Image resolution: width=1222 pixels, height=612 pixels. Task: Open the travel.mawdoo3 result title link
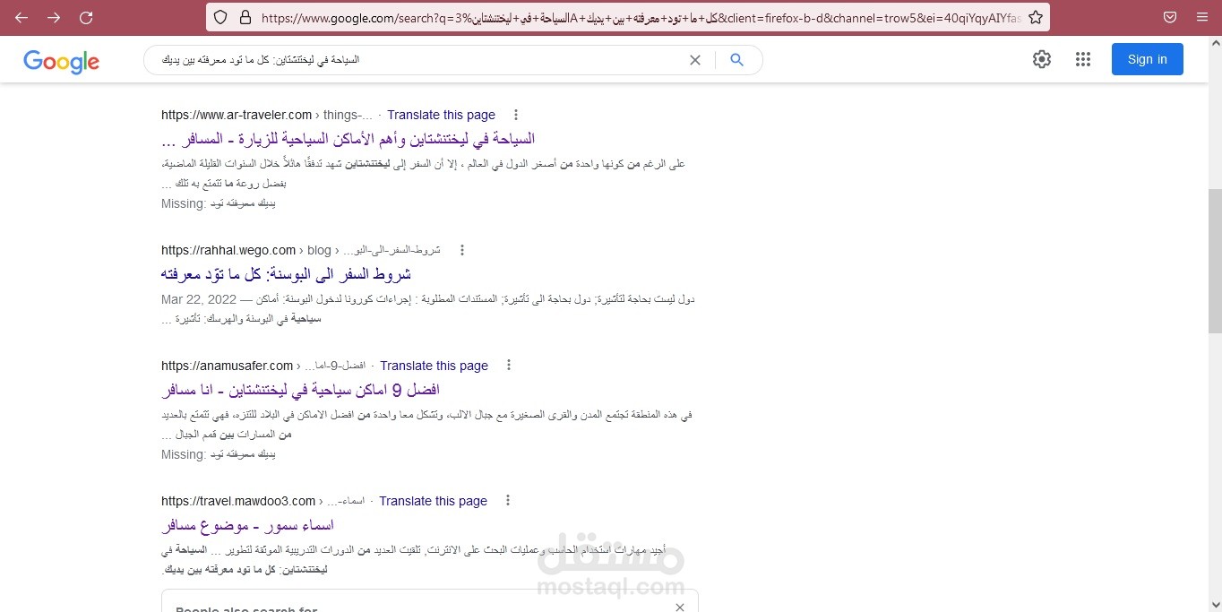click(x=248, y=525)
